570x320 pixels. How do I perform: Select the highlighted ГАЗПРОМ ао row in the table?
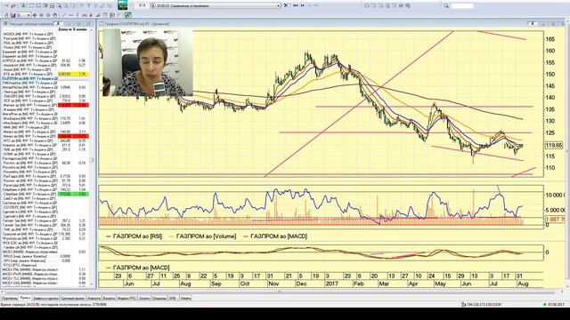pos(45,78)
